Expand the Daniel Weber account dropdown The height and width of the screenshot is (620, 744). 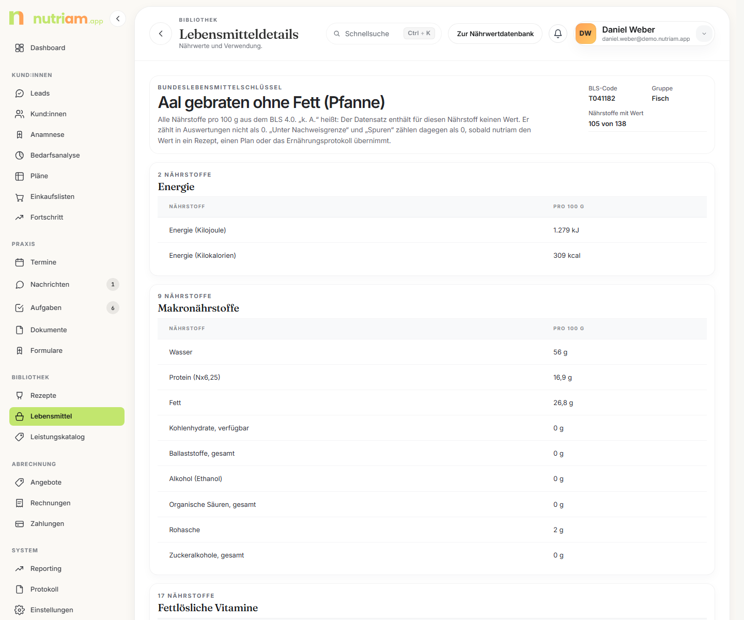(704, 34)
